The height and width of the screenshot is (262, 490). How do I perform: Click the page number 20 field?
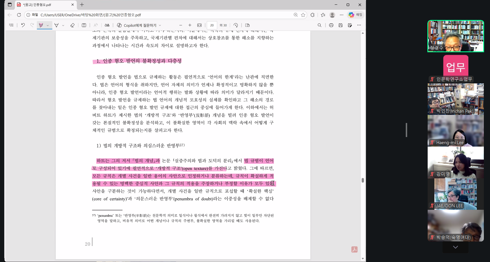(212, 25)
